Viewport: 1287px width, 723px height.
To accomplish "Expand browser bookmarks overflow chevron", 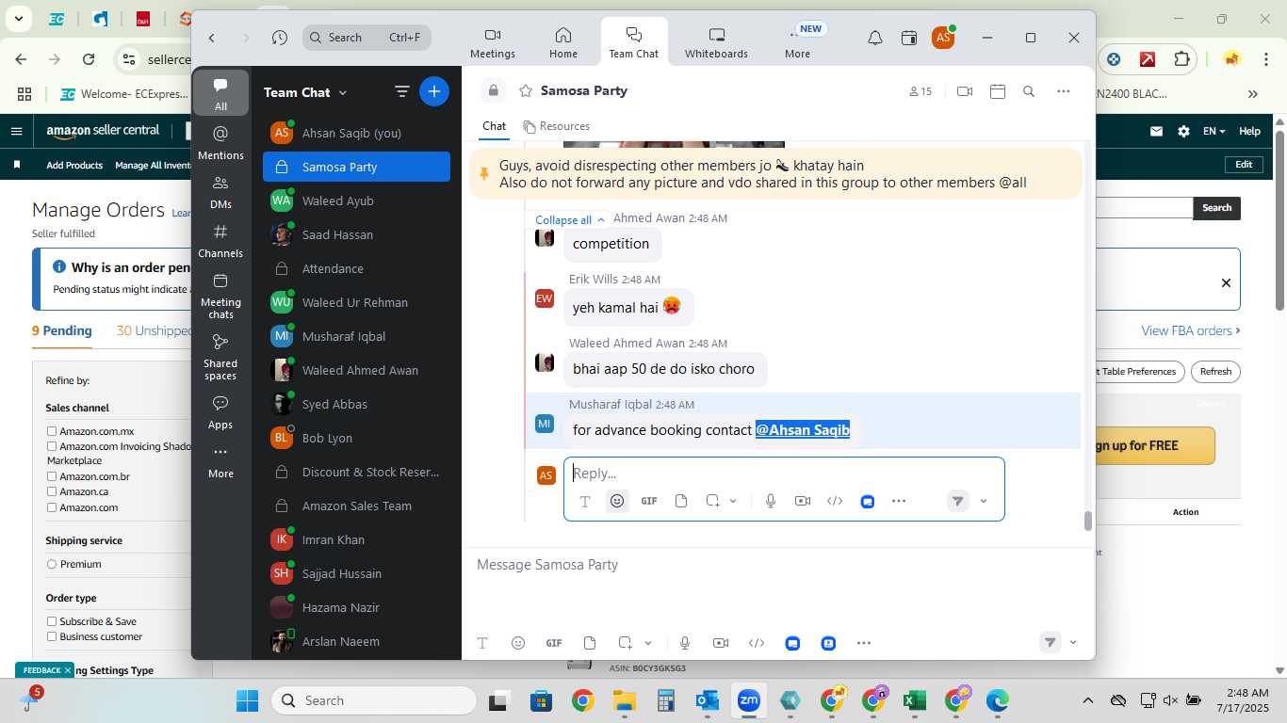I will tap(1252, 93).
